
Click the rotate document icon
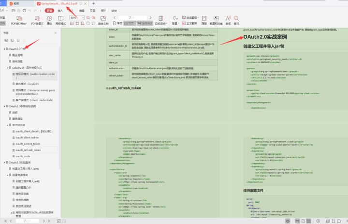103,18
